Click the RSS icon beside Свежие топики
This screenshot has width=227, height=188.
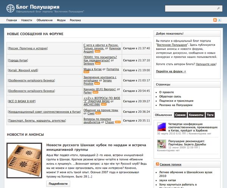[x=157, y=165]
